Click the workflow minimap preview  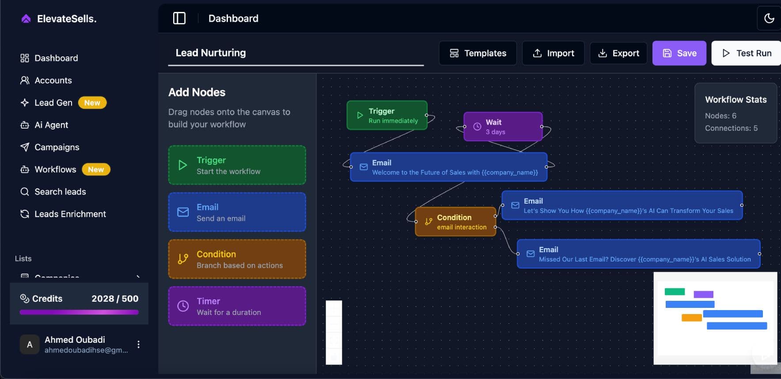(715, 318)
